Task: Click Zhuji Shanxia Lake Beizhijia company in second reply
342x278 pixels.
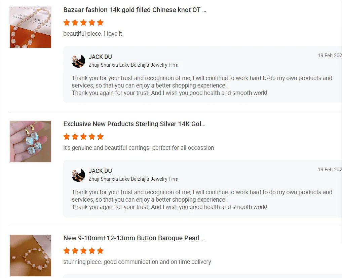Action: pyautogui.click(x=134, y=179)
